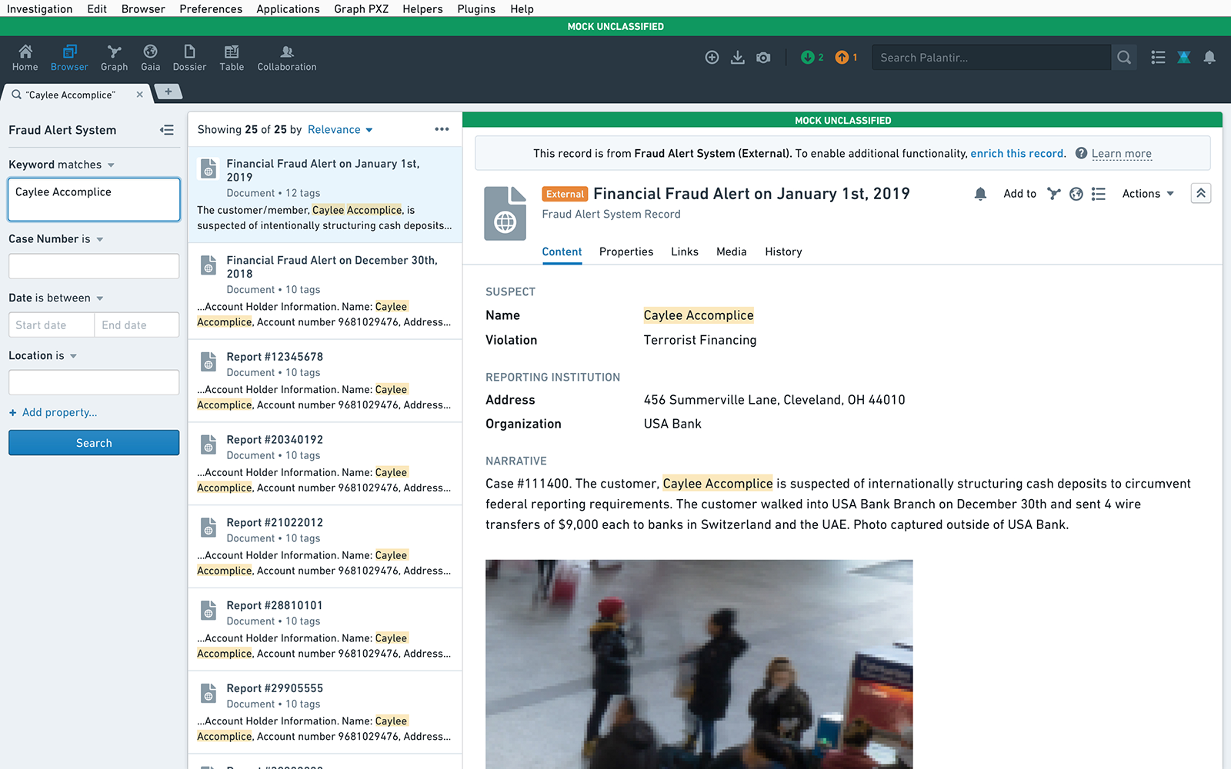Screen dimensions: 1231x769
Task: Open the Dossier application
Action: coord(189,58)
